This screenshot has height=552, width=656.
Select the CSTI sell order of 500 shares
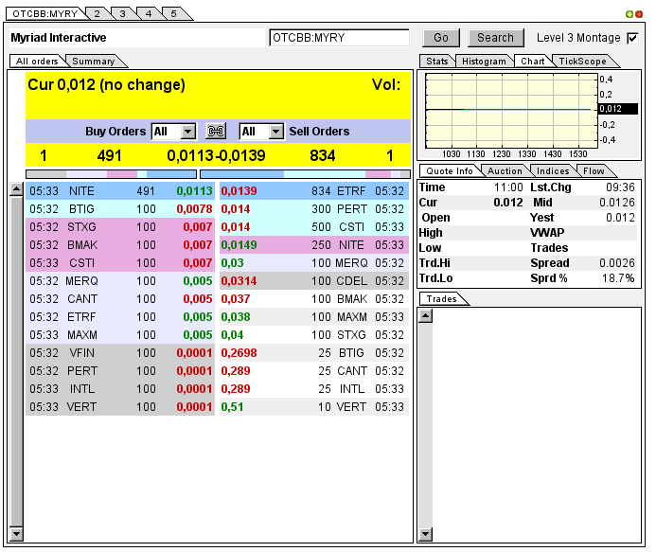point(314,227)
